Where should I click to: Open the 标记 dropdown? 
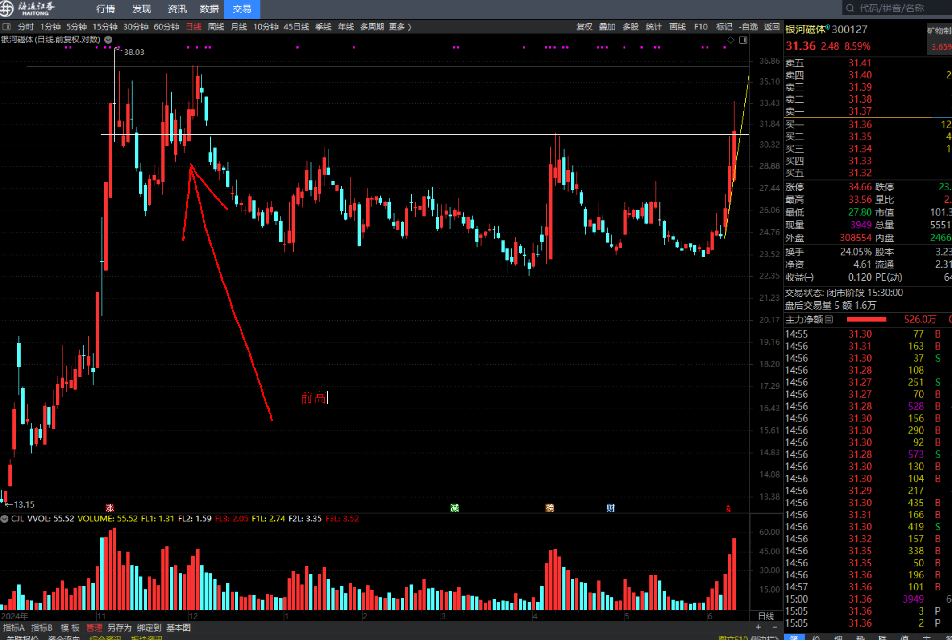[x=724, y=27]
